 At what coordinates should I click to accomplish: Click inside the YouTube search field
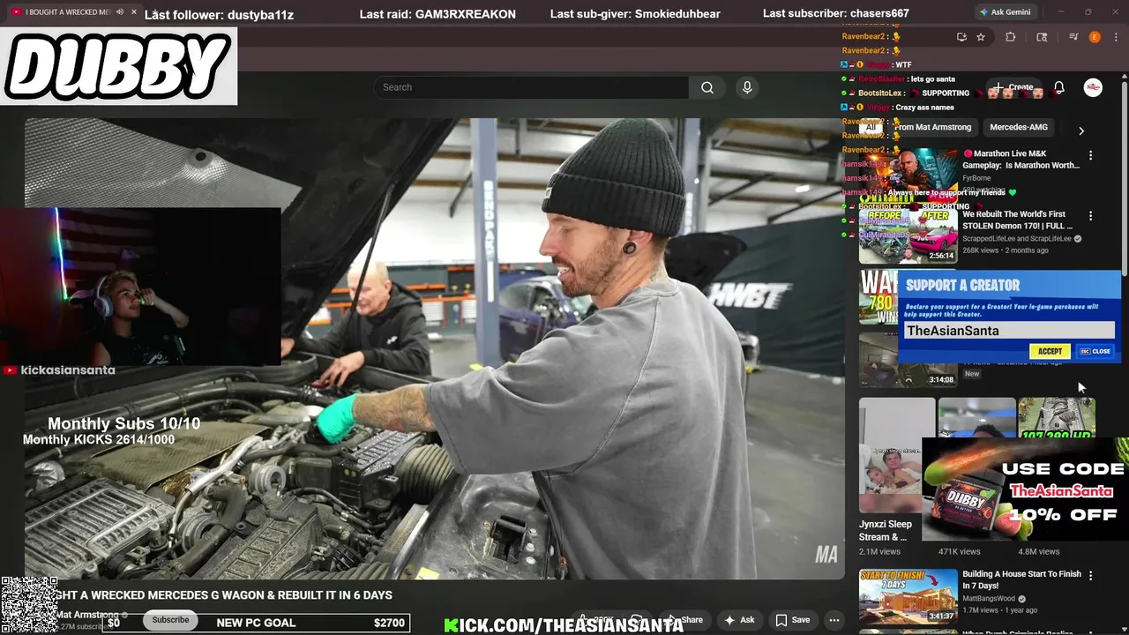531,87
